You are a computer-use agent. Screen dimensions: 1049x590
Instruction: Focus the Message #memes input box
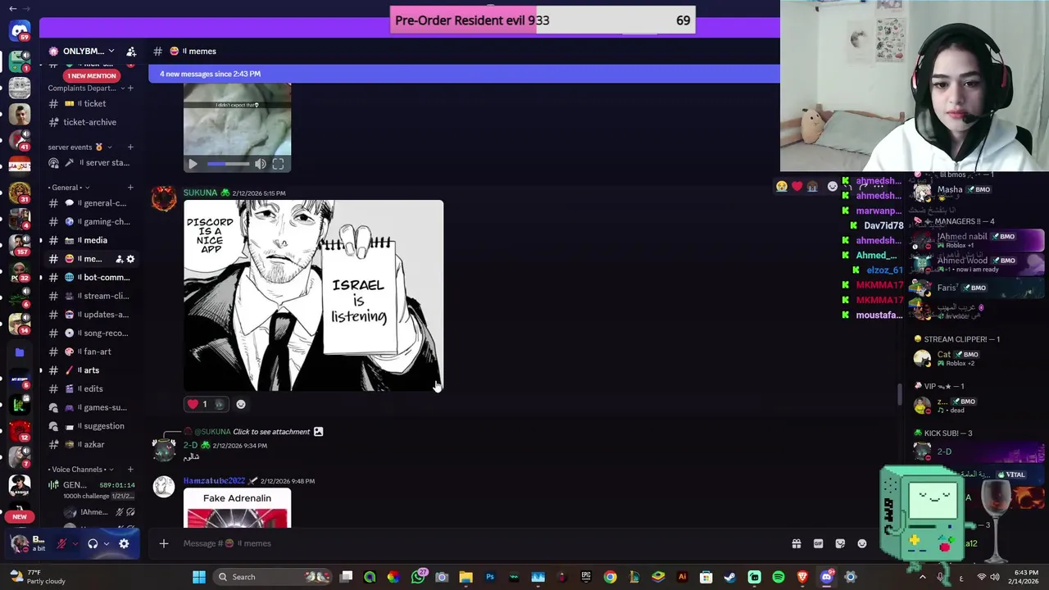point(475,543)
